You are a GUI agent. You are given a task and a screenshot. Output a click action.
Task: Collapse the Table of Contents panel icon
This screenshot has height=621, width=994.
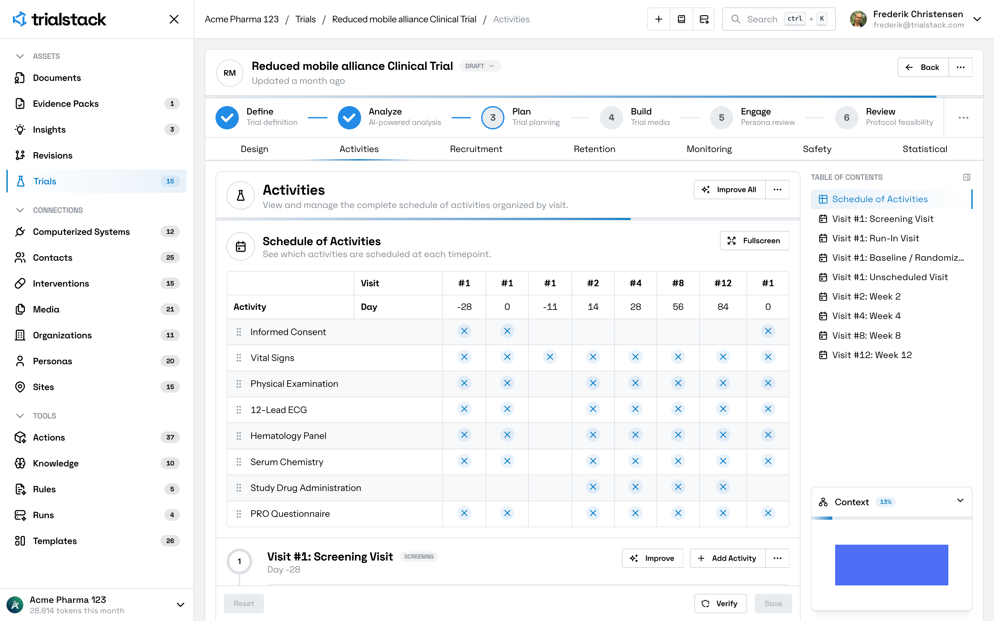(967, 177)
